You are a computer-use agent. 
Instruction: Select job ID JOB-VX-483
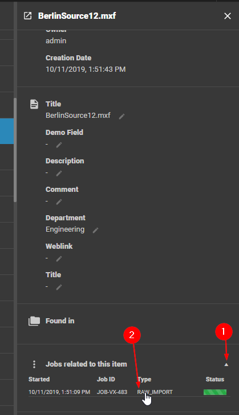(112, 392)
